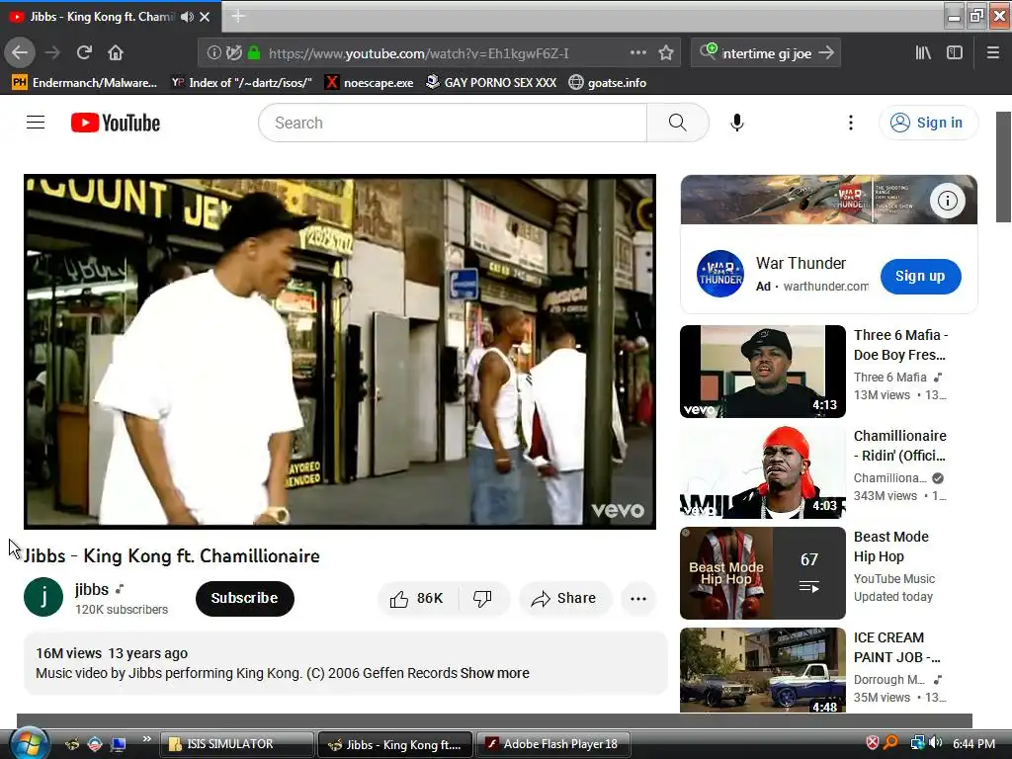Open the War Thunder ad info icon
Viewport: 1012px width, 759px height.
coord(948,201)
